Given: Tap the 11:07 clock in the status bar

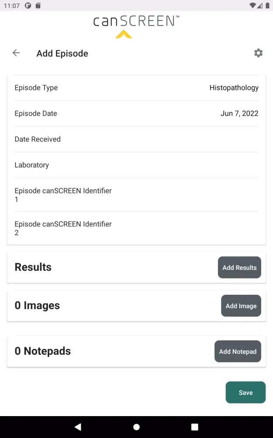Looking at the screenshot, I should (x=10, y=6).
